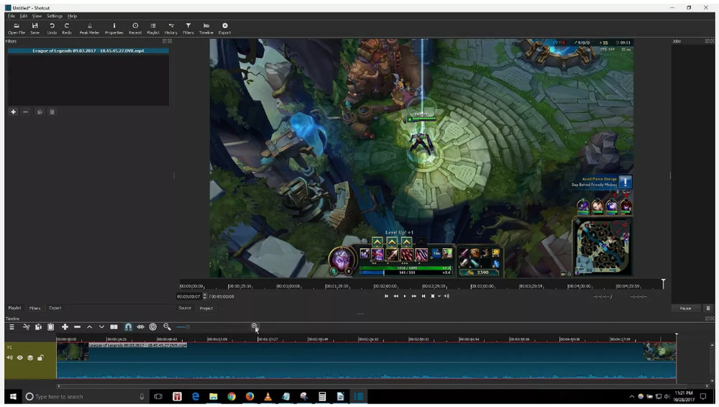
Task: Open the Recent files panel
Action: pyautogui.click(x=135, y=29)
